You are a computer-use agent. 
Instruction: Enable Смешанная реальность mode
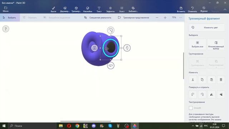98,18
